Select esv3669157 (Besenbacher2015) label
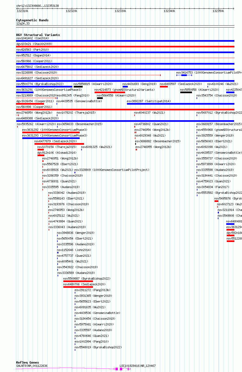The image size is (242, 372). [x=219, y=124]
